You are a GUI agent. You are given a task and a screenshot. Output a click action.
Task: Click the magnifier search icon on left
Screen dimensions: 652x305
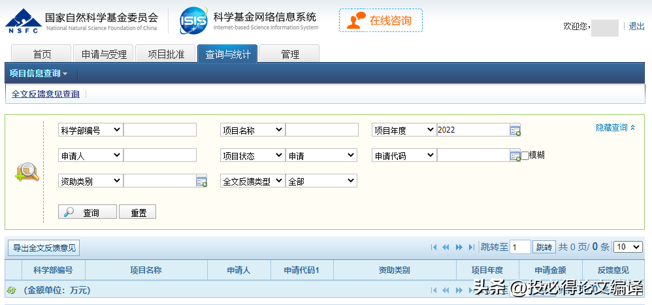click(27, 172)
